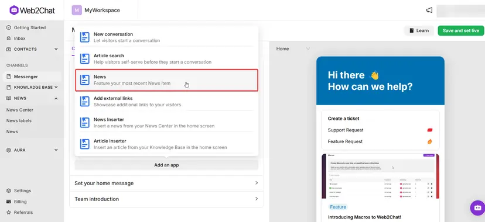Choose Add external links from list
Image resolution: width=485 pixels, height=222 pixels.
click(x=166, y=102)
